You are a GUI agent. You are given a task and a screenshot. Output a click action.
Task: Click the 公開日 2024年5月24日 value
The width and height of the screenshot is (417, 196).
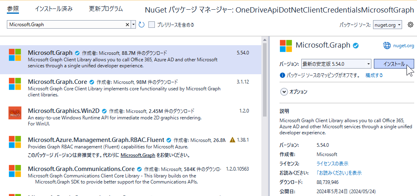coord(346,192)
